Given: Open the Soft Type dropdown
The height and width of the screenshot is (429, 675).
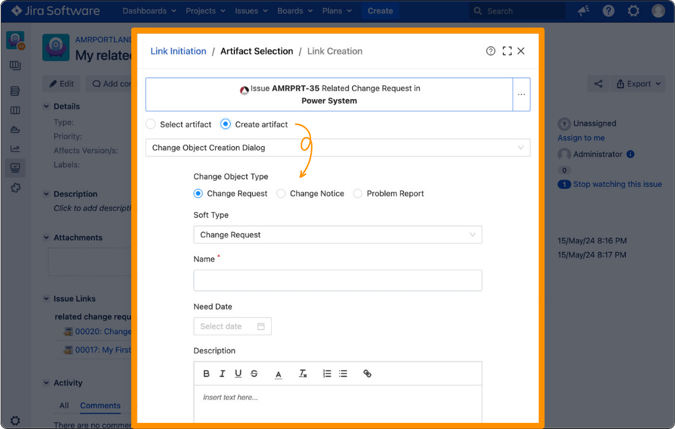Looking at the screenshot, I should point(472,235).
